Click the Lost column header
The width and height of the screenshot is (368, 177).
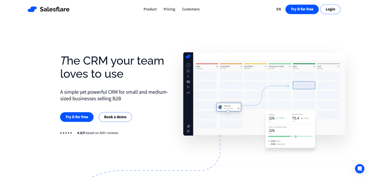click(328, 66)
